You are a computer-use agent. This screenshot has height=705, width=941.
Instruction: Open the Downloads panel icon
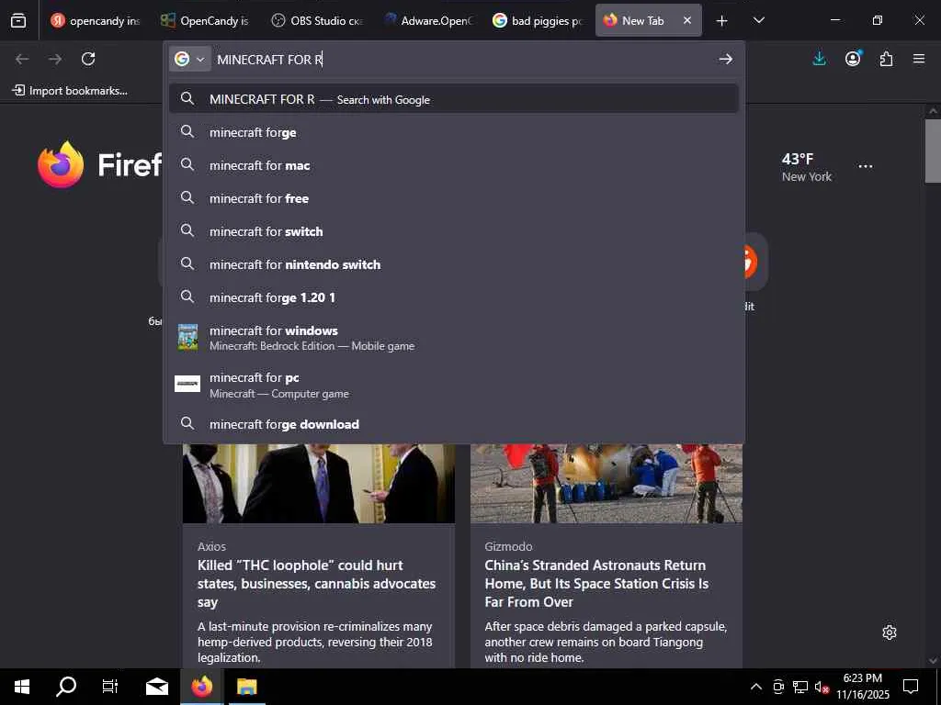coord(819,59)
